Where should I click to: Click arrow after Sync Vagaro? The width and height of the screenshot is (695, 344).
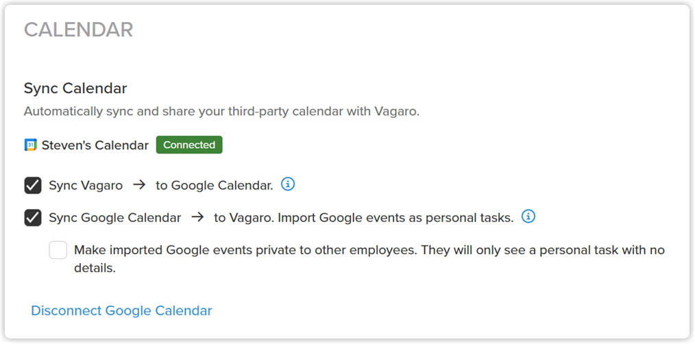point(139,185)
